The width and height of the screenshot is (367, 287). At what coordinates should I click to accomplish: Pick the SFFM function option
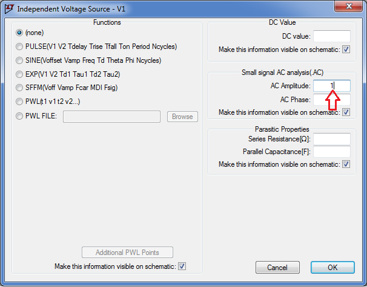[19, 88]
